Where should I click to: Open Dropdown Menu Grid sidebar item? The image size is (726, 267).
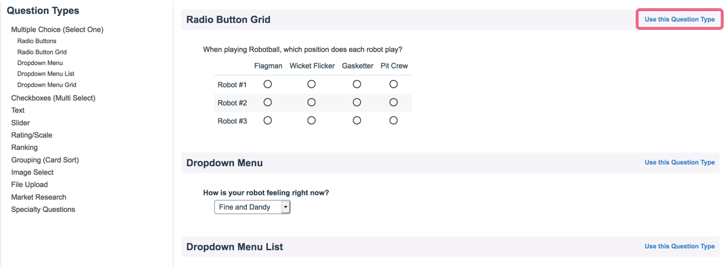[46, 85]
